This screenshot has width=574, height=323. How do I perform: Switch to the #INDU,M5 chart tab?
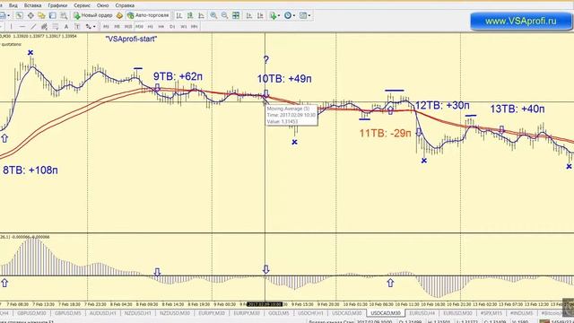[x=522, y=313]
